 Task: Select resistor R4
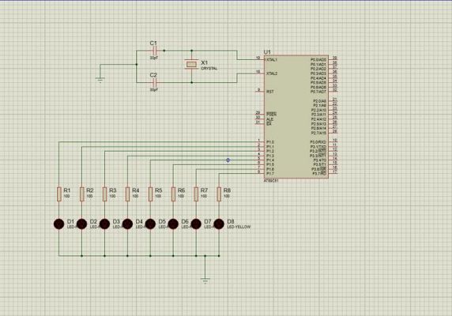128,194
